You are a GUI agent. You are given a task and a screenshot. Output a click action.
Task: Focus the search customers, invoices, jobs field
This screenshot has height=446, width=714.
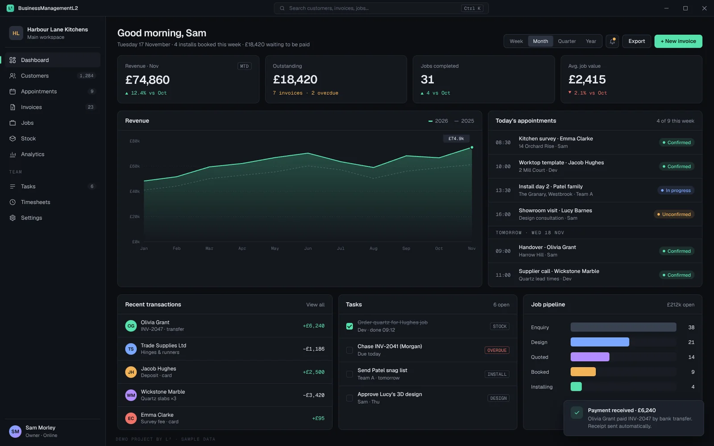pyautogui.click(x=381, y=8)
